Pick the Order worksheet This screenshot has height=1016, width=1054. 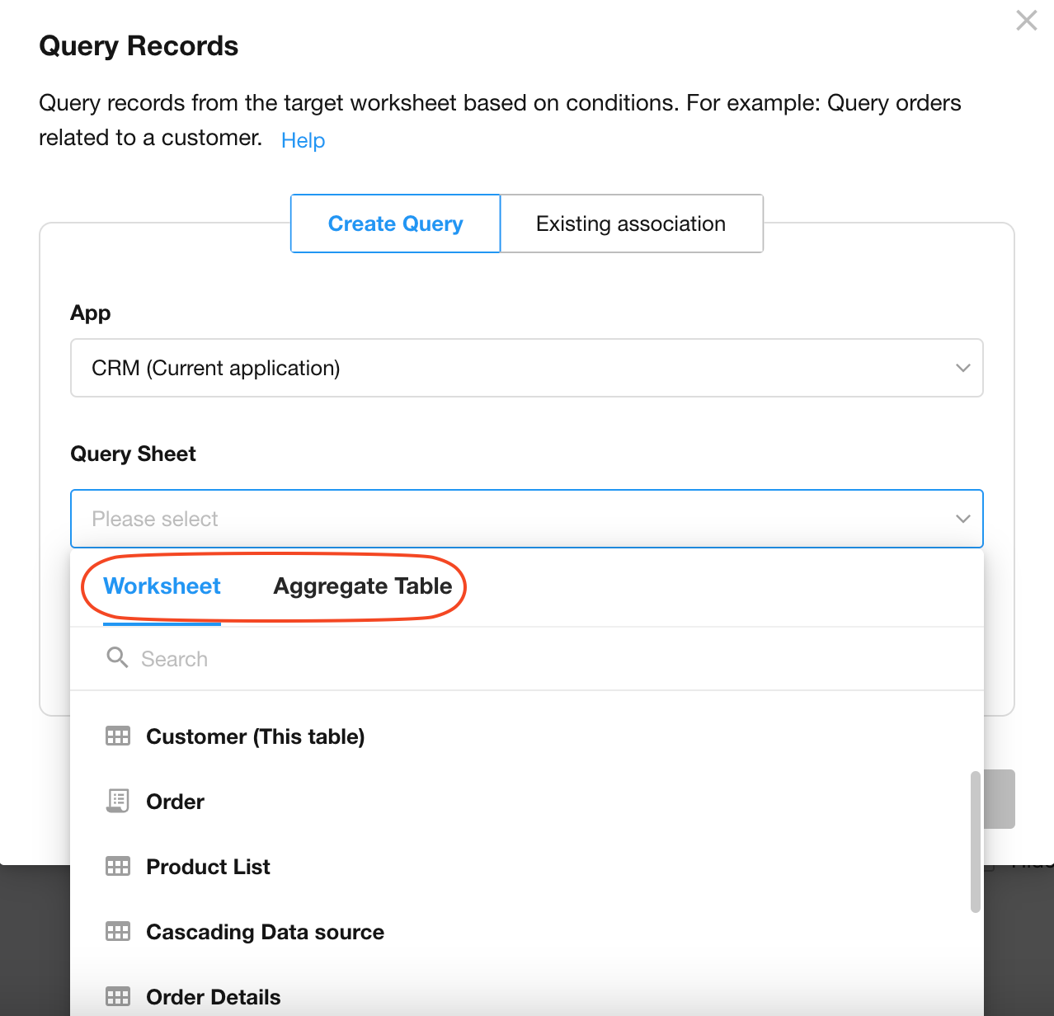175,802
